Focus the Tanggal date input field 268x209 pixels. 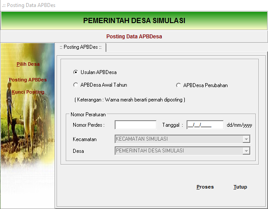[x=205, y=125]
